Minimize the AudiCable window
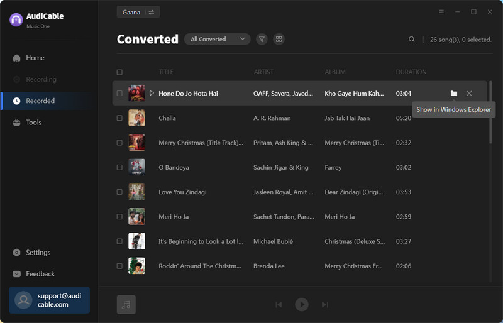This screenshot has width=503, height=323. tap(458, 12)
